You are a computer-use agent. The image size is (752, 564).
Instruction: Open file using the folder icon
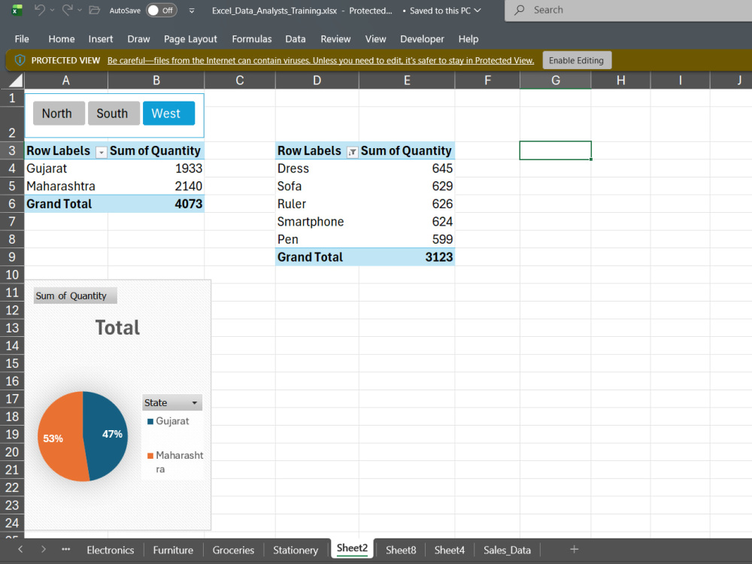[x=95, y=10]
